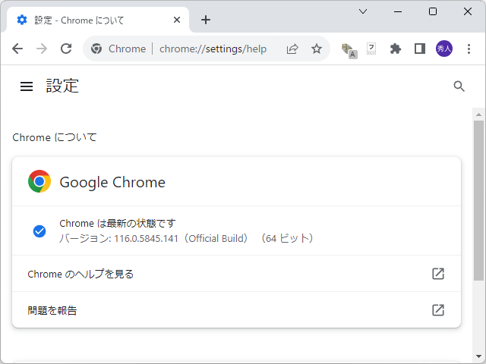Click external link icon for Chrome help
Image resolution: width=486 pixels, height=364 pixels.
tap(438, 274)
